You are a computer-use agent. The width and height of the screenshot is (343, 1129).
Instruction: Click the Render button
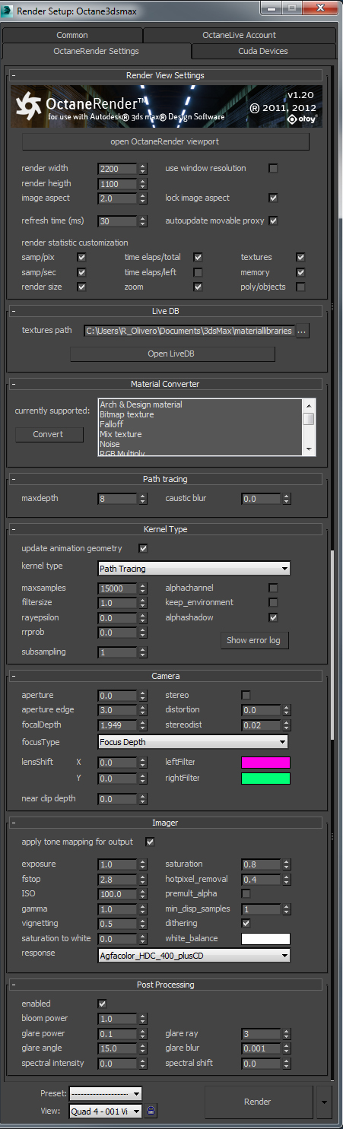click(x=258, y=1101)
